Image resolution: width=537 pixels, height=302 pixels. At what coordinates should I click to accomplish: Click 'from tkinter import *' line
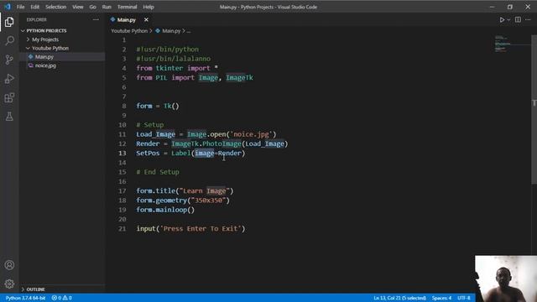pyautogui.click(x=177, y=68)
